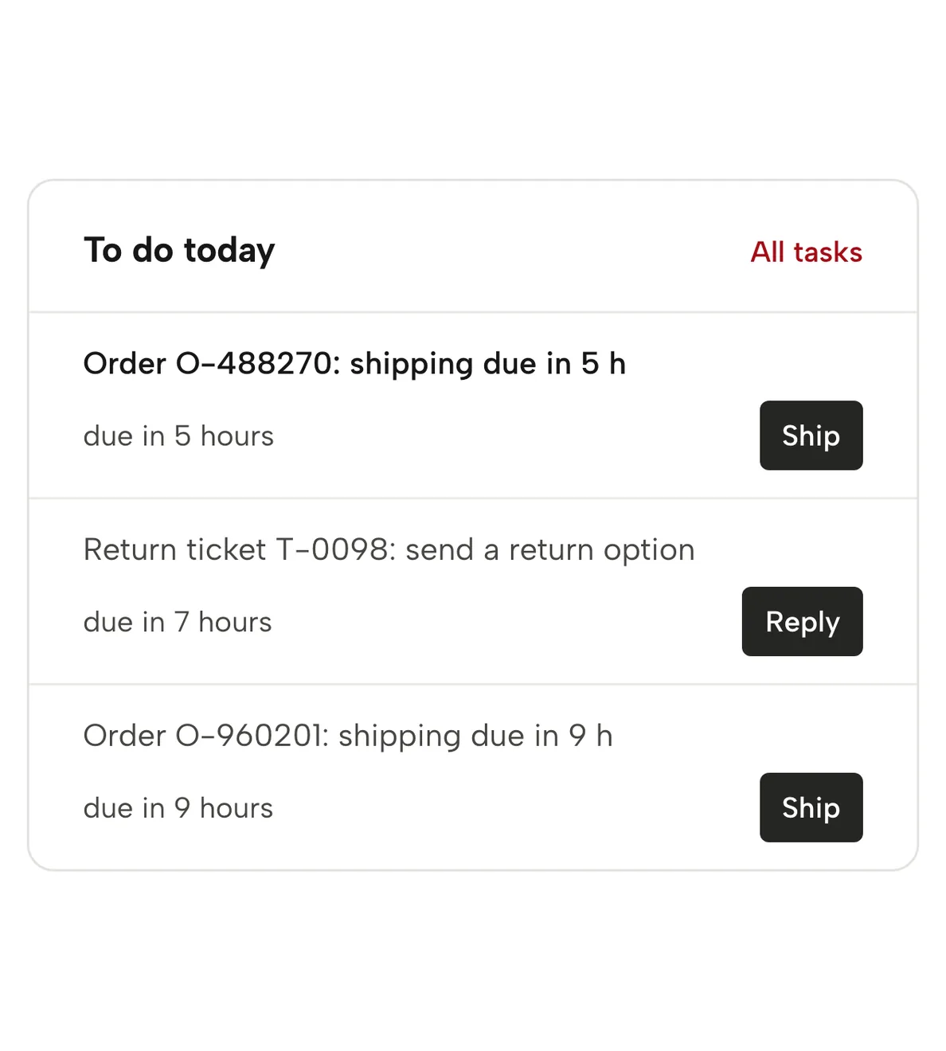Screen dimensions: 946x1051
Task: Click the Reply button due in 7 hours
Action: [802, 622]
